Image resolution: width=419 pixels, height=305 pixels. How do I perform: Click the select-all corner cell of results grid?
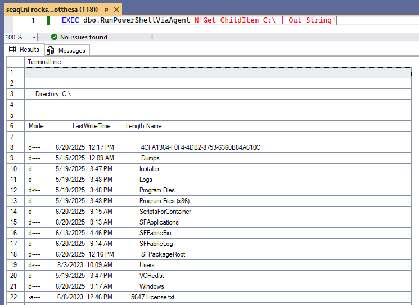16,62
